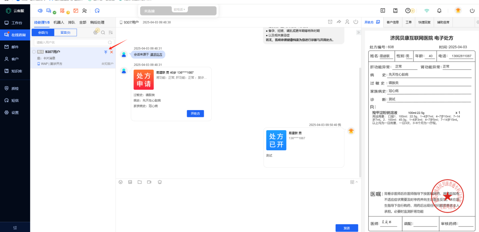Click the bookmark/save icon in top-right toolbar
Image resolution: width=479 pixels, height=232 pixels.
(x=395, y=11)
